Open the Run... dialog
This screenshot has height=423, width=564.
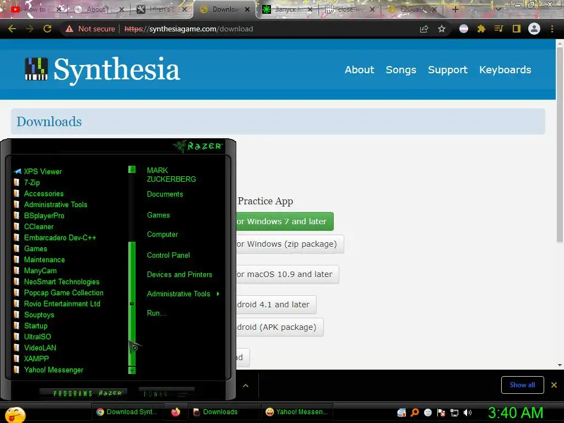[x=156, y=313]
